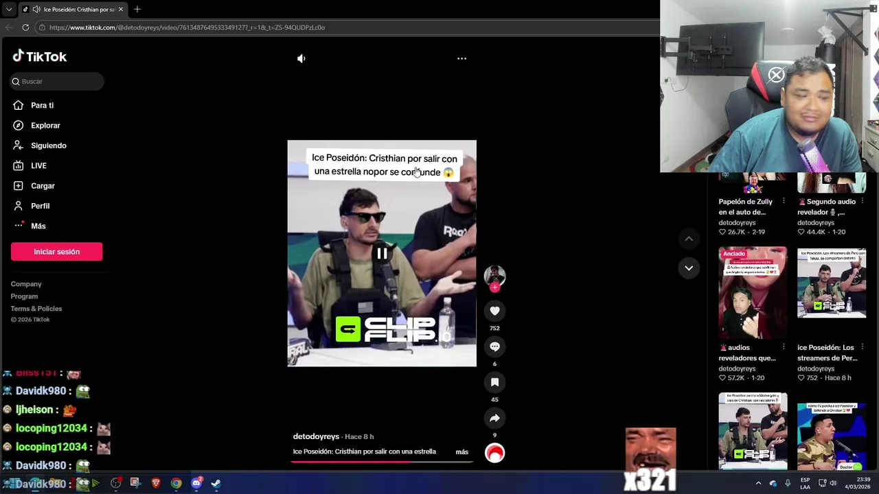The image size is (879, 494).
Task: Open a new browser tab
Action: pos(137,10)
